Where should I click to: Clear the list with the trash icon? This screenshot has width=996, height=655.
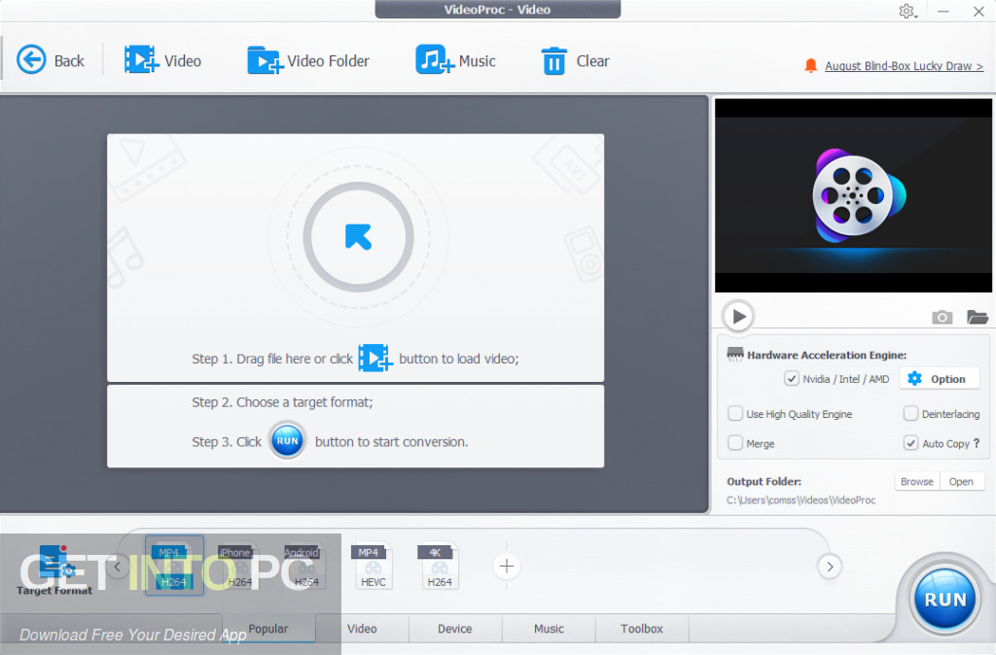553,61
